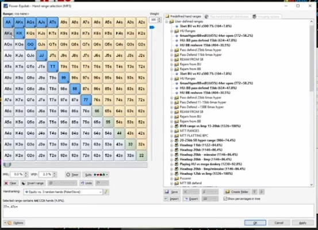Switch to Predefined hand ranges tab
The width and height of the screenshot is (318, 230).
click(x=183, y=17)
